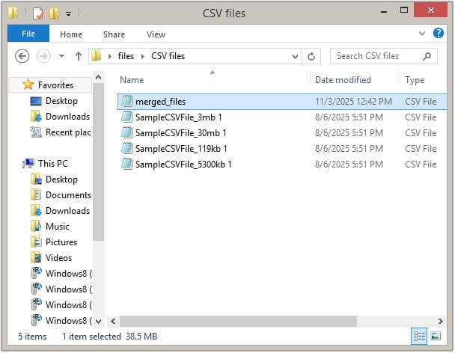Click the search magnifier icon
The height and width of the screenshot is (353, 455).
pos(427,56)
